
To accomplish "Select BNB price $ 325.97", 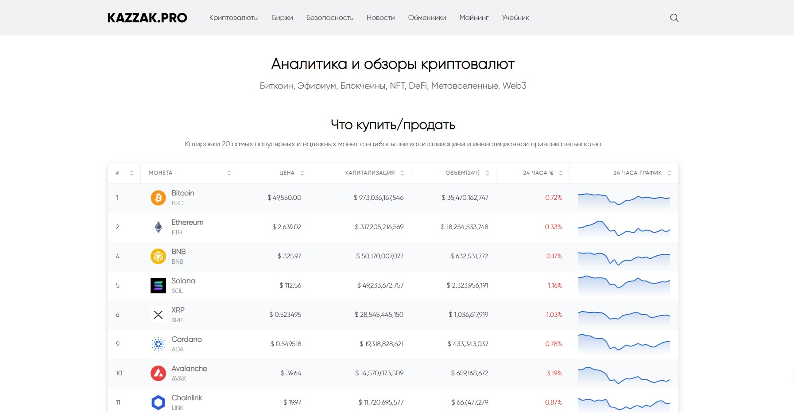I will [289, 256].
